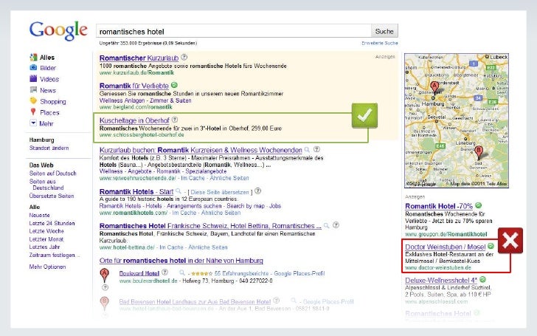Select the News newspaper icon

coord(33,90)
